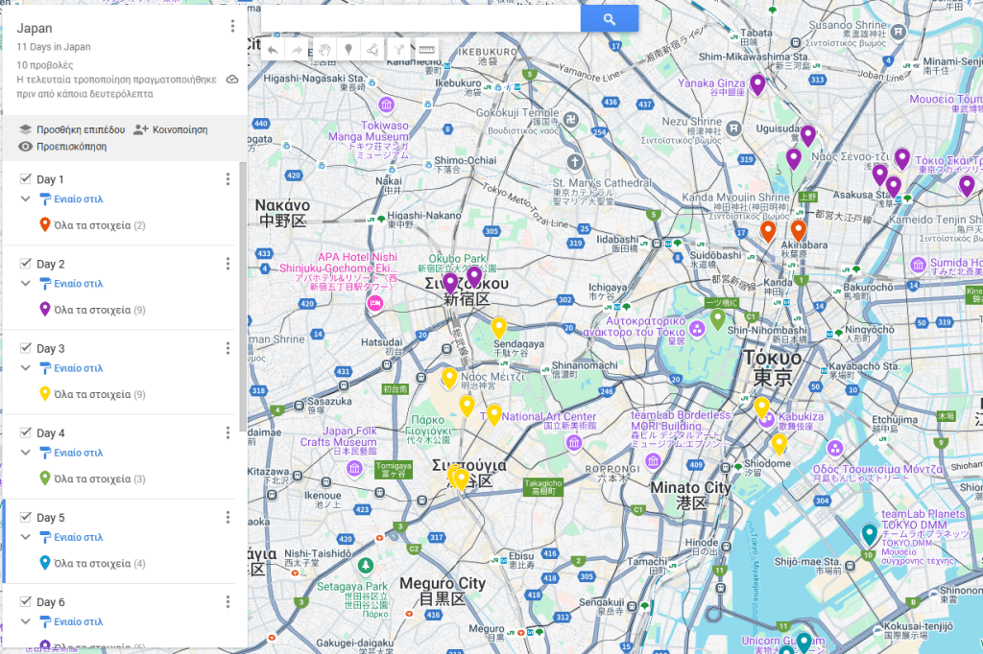Activate the measure distance ruler tool
This screenshot has width=983, height=654.
(426, 49)
